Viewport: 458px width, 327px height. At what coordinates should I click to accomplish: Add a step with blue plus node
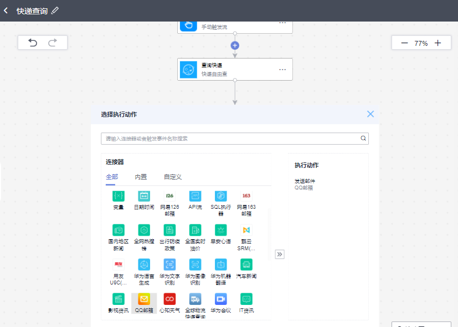235,45
